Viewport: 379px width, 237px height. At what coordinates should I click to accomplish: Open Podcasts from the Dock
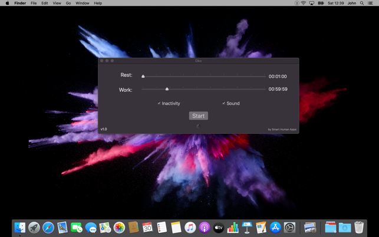(x=205, y=228)
